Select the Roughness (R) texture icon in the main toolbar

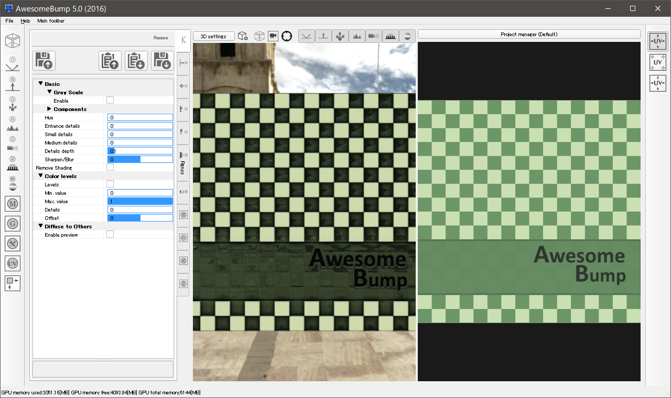(x=13, y=164)
